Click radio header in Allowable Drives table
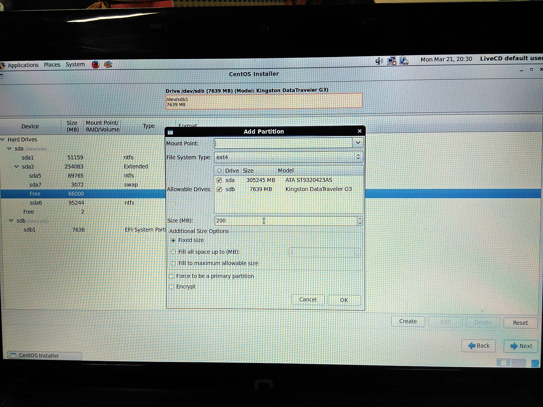The image size is (543, 407). click(219, 171)
